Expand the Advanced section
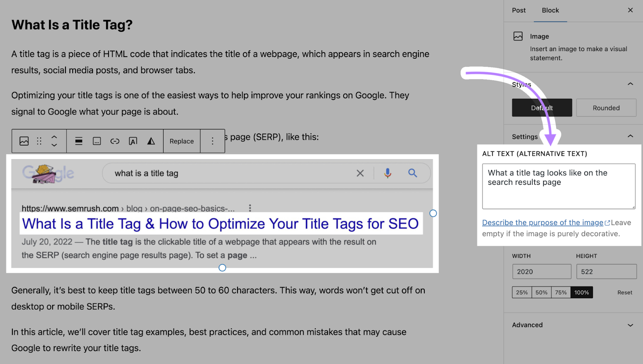The image size is (643, 364). [630, 325]
